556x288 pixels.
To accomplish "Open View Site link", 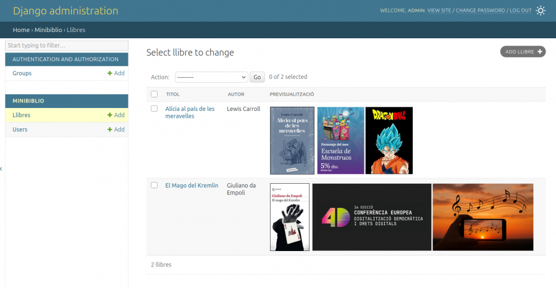I will [x=439, y=10].
